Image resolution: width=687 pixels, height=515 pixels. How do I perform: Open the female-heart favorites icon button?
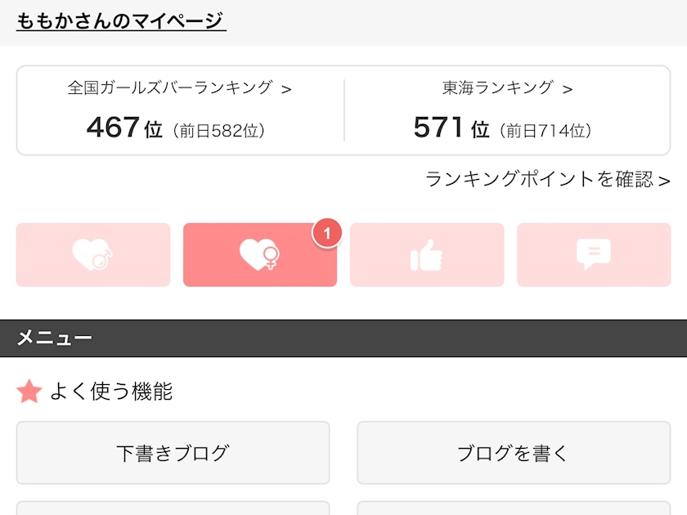259,255
